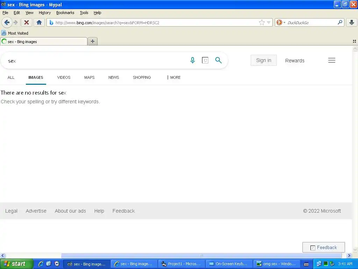Open the Feedback link in the footer bar
Viewport: 358px width, 269px height.
[x=123, y=211]
